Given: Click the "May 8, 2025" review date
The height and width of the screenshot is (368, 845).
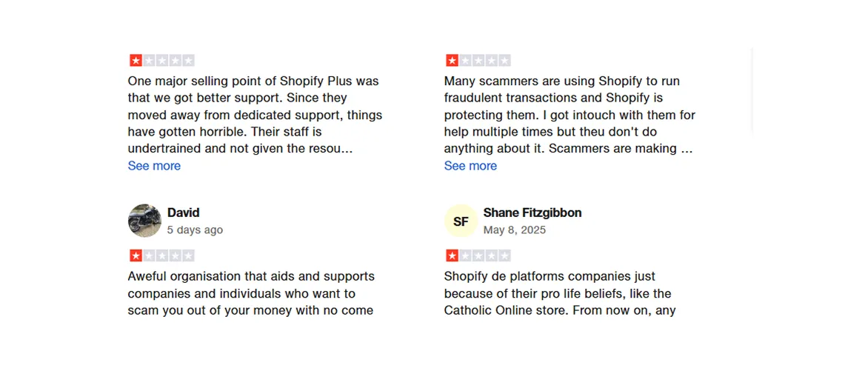Looking at the screenshot, I should pyautogui.click(x=514, y=230).
